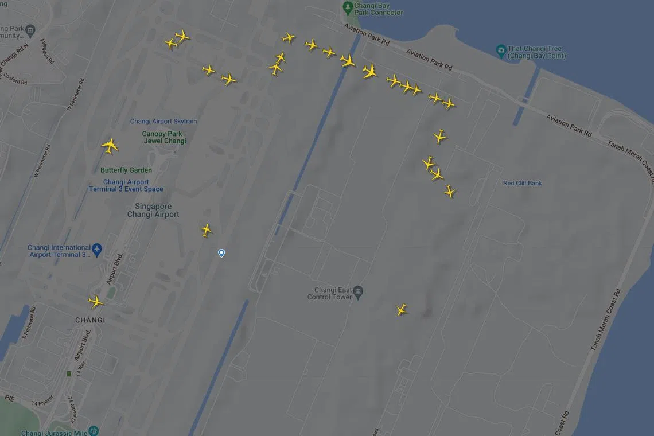Select the plane icon beside Butterfly Garden
Image resolution: width=654 pixels, height=436 pixels.
[x=110, y=146]
